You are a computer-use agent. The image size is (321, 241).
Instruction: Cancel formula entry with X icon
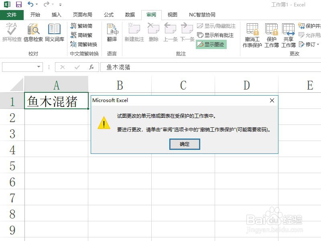click(63, 67)
